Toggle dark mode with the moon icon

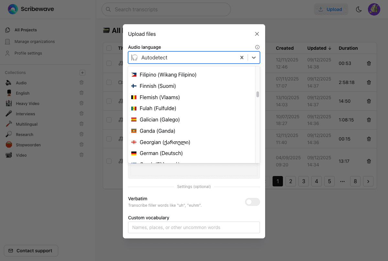point(359,9)
